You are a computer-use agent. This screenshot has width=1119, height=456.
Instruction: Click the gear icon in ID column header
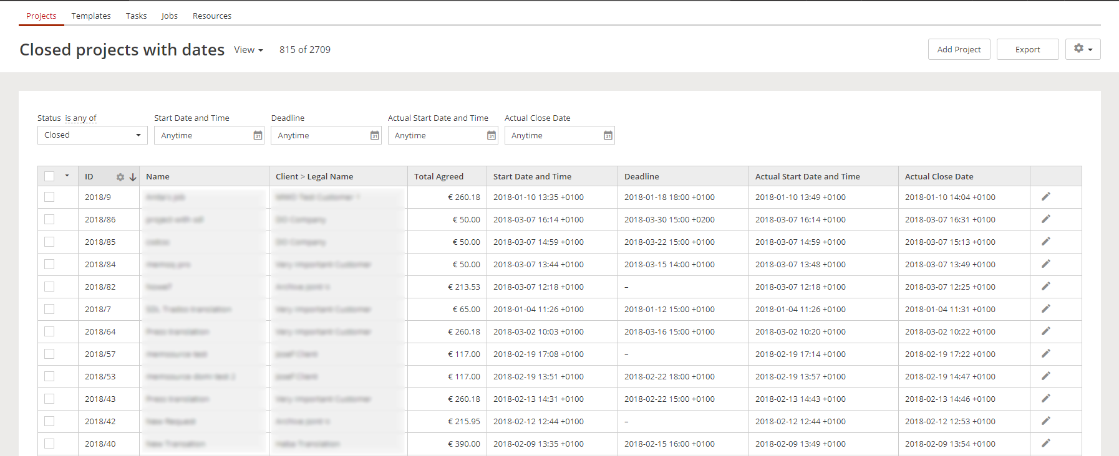coord(120,177)
